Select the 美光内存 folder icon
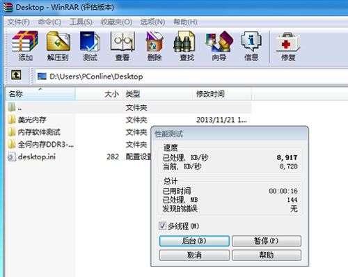Viewport: 348px width, 277px height. tap(12, 120)
